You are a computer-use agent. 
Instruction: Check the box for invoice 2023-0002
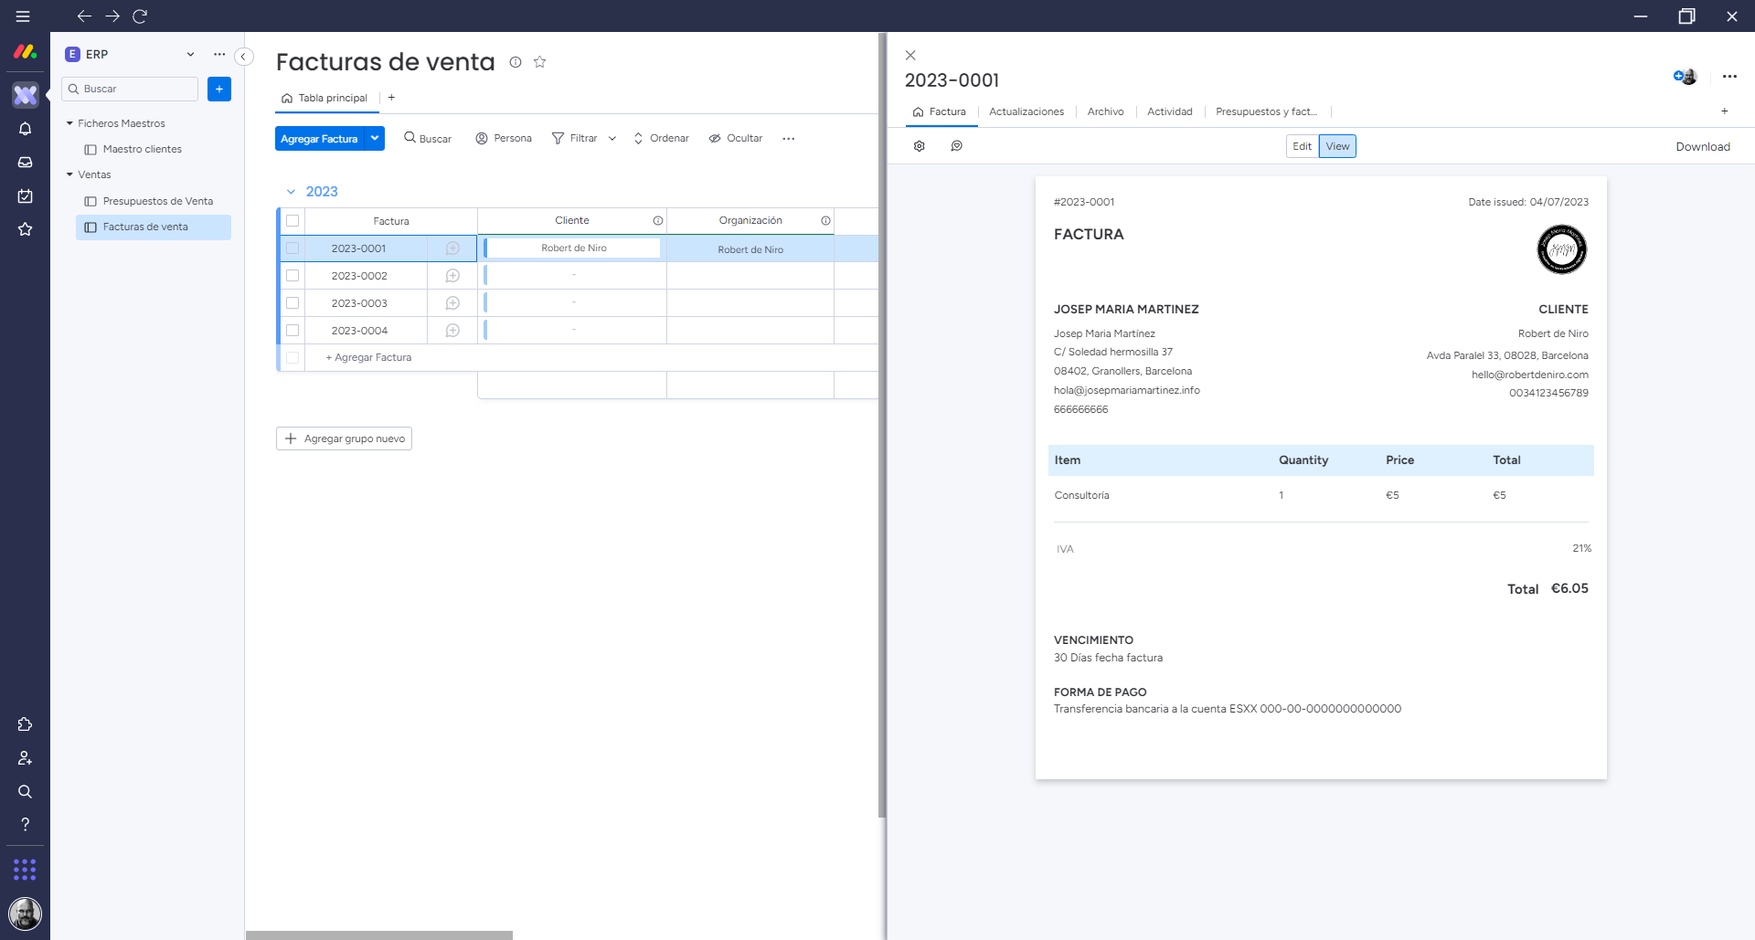click(292, 276)
